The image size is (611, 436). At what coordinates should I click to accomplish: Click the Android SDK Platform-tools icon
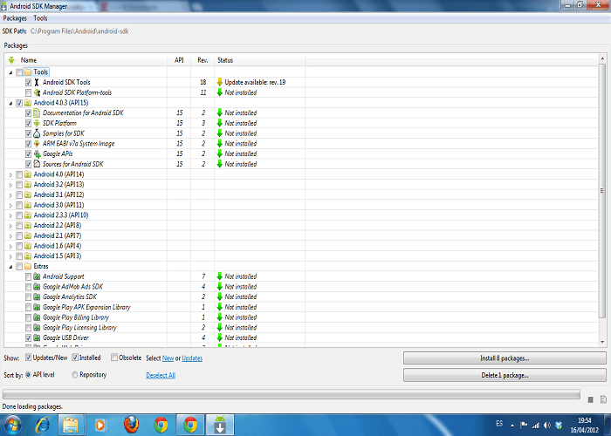click(x=37, y=92)
